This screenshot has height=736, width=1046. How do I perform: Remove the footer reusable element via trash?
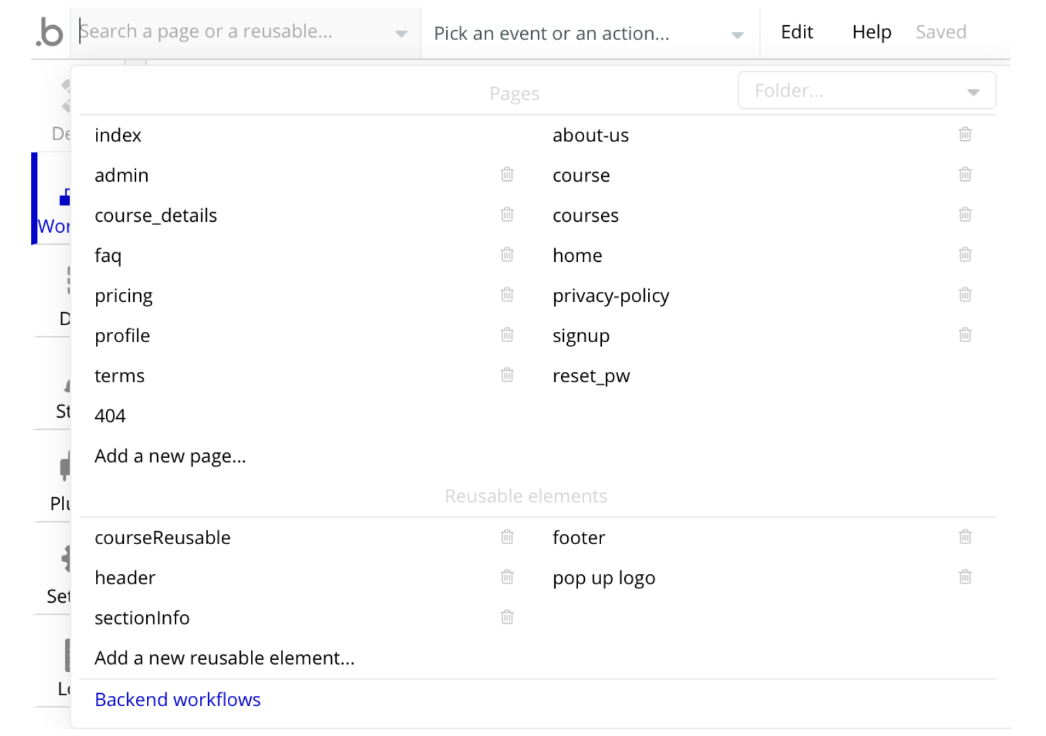pos(964,537)
